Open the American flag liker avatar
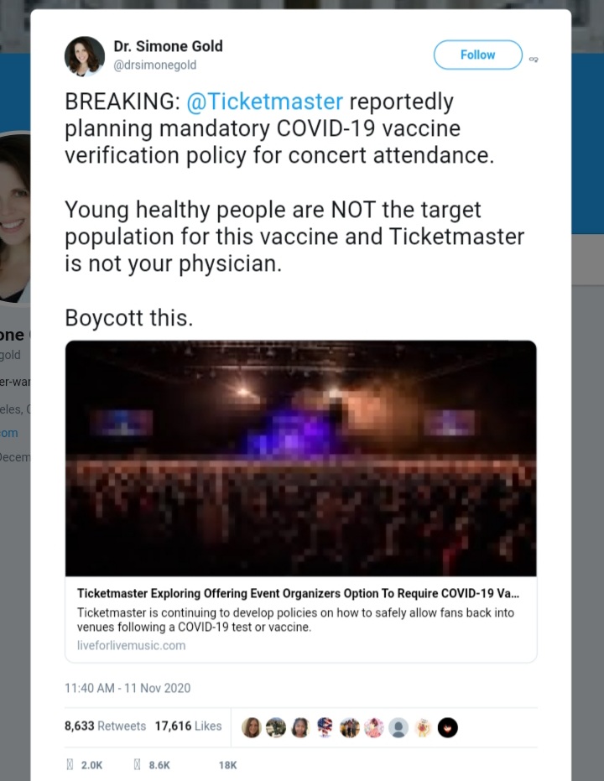604x781 pixels. click(325, 727)
